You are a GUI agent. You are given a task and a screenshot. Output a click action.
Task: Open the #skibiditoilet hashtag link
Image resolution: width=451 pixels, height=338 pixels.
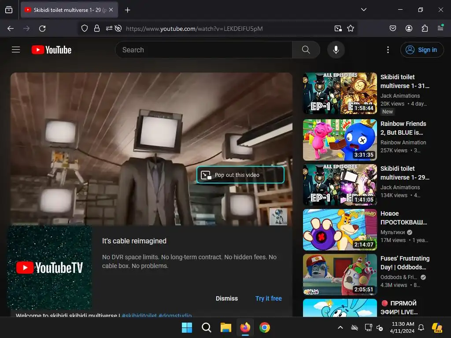click(139, 315)
